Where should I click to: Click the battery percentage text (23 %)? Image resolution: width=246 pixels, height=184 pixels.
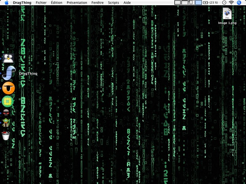pyautogui.click(x=213, y=2)
